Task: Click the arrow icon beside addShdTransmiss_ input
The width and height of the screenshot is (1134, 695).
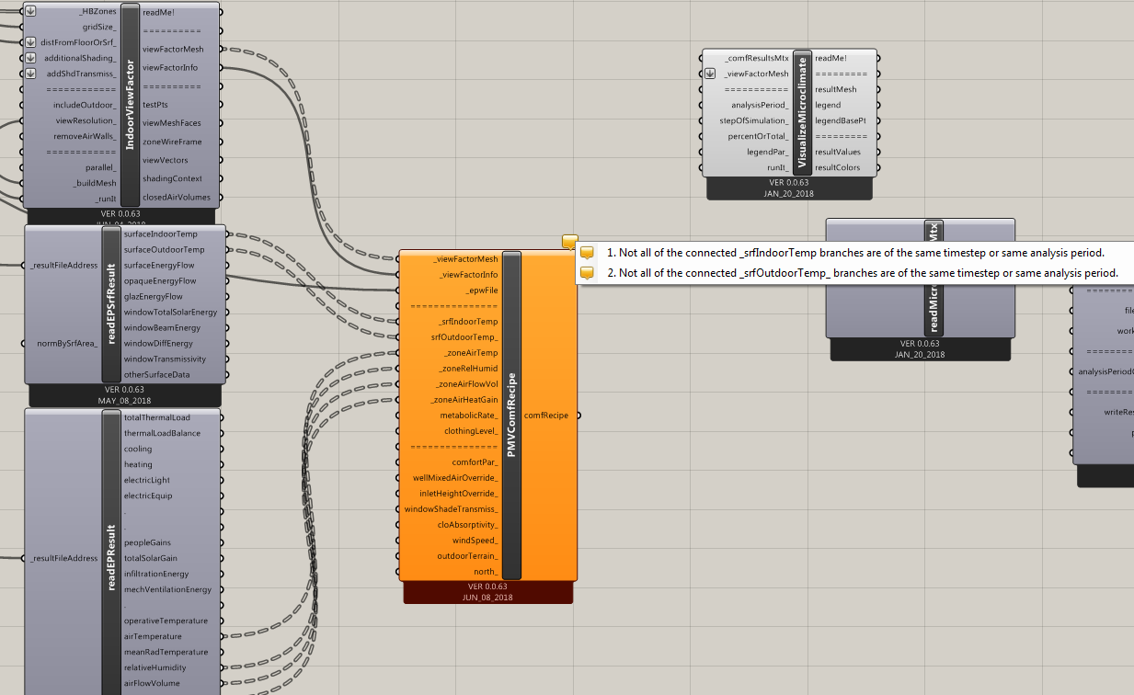Action: click(29, 74)
